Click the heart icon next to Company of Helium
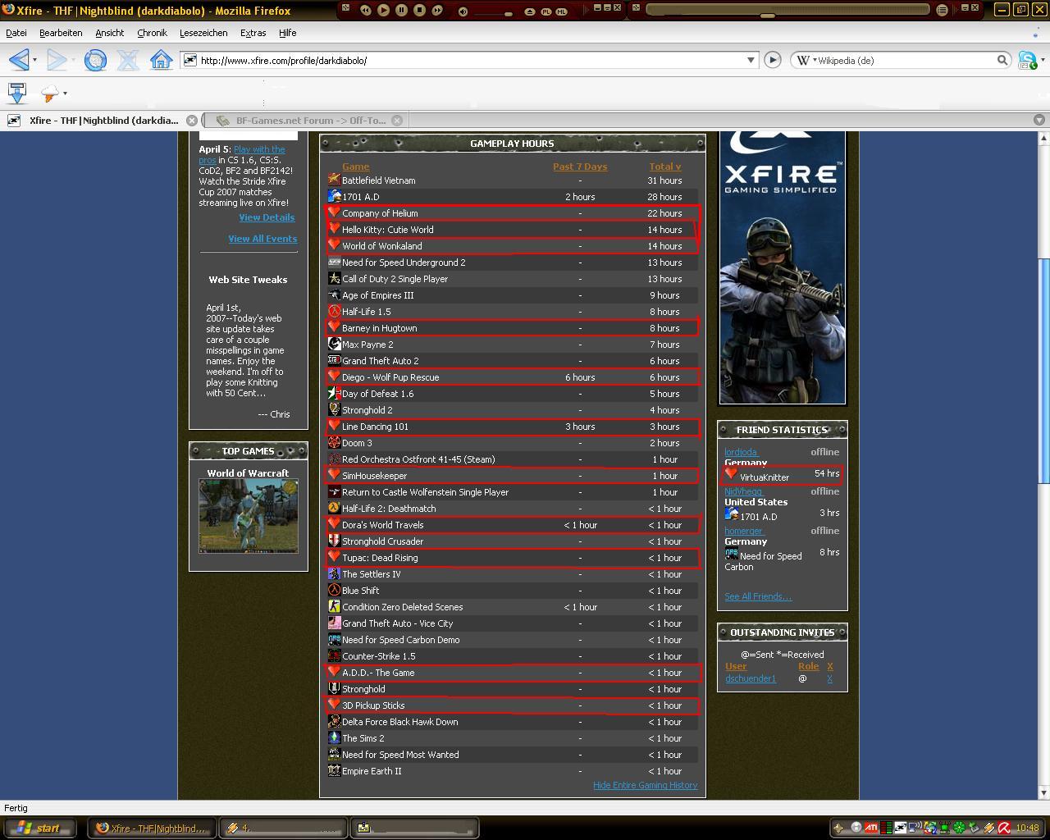 tap(334, 212)
